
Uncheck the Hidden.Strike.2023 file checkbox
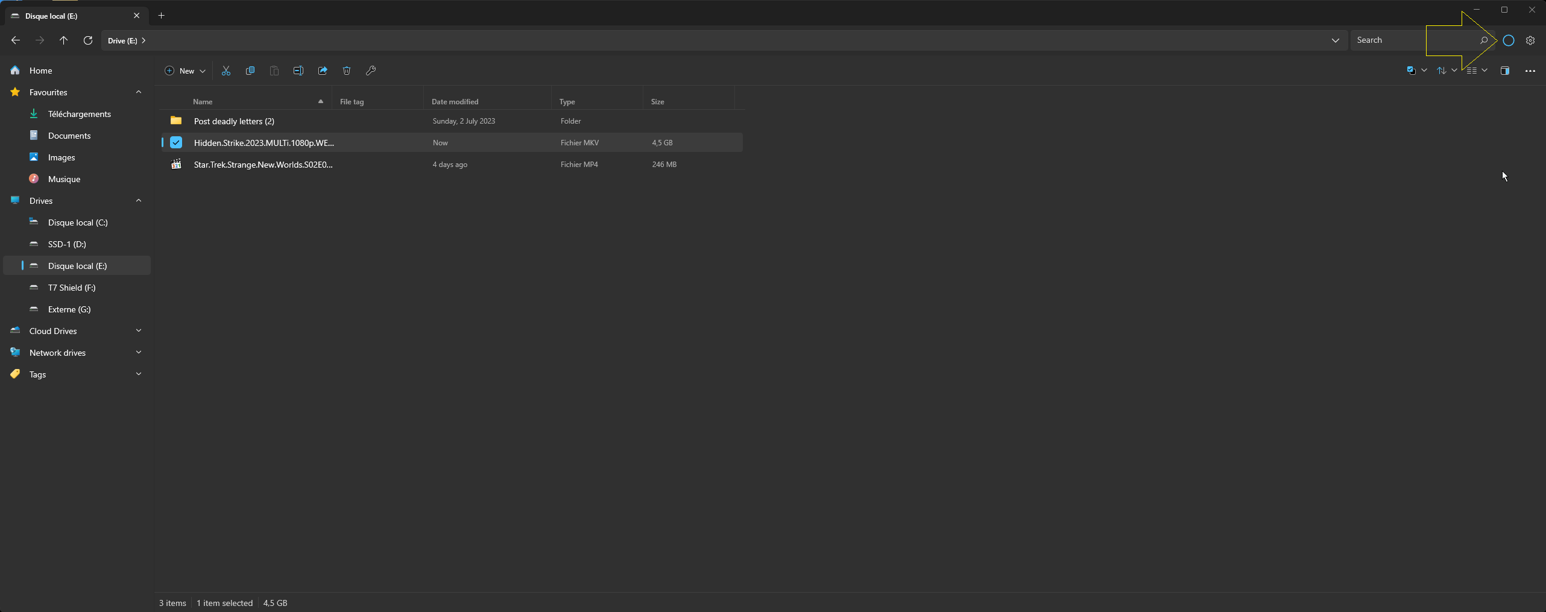175,142
